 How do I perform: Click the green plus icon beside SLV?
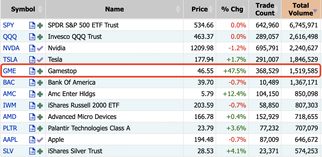tap(40, 151)
